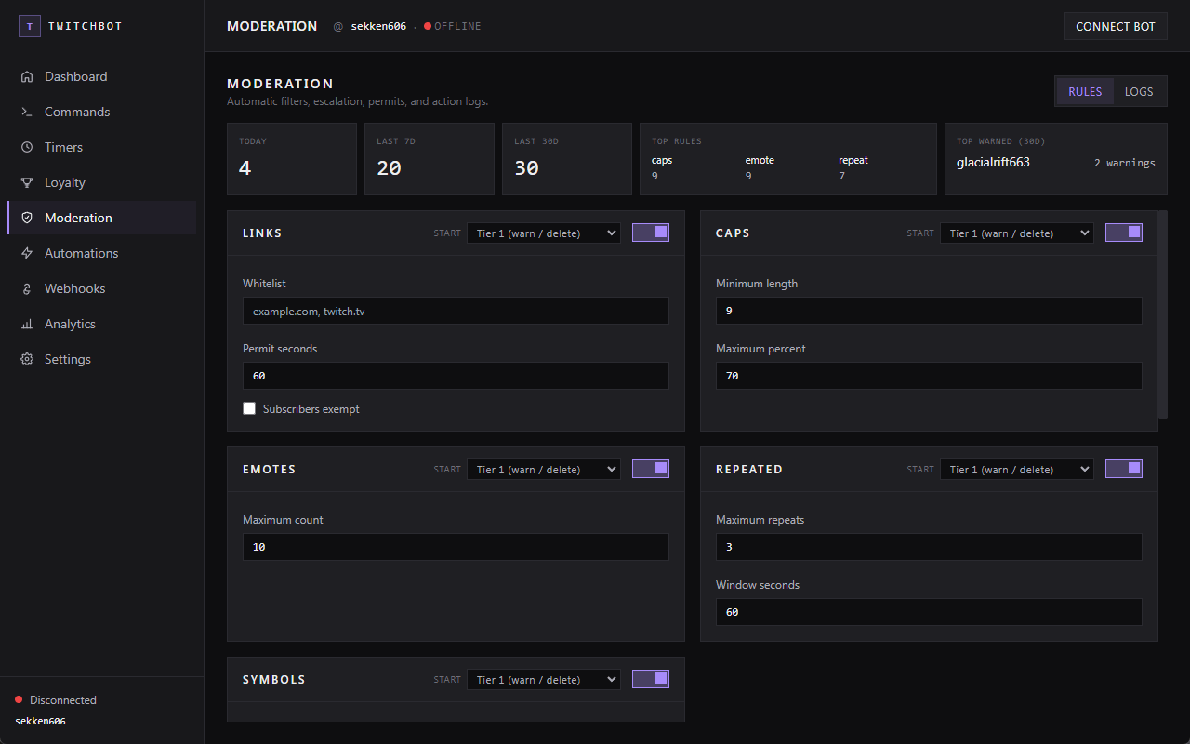
Task: Click the TODAY count 4
Action: 245,168
